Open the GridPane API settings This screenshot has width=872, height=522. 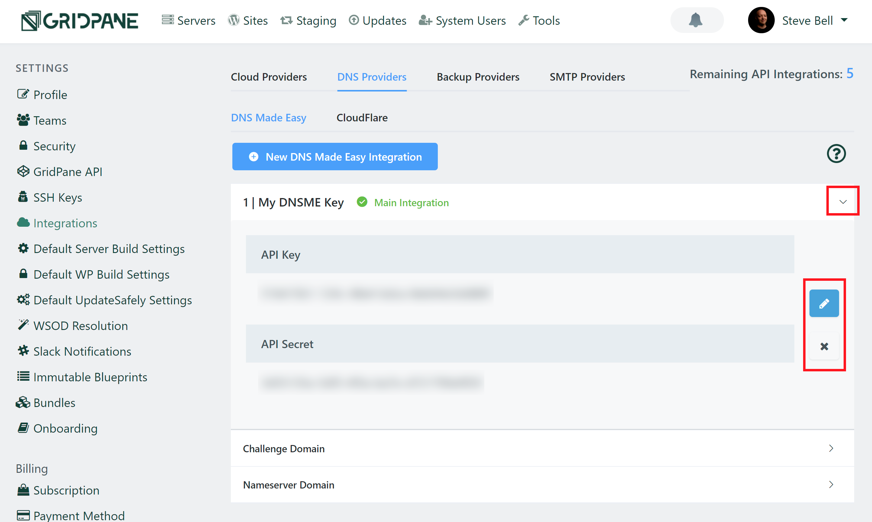point(60,172)
